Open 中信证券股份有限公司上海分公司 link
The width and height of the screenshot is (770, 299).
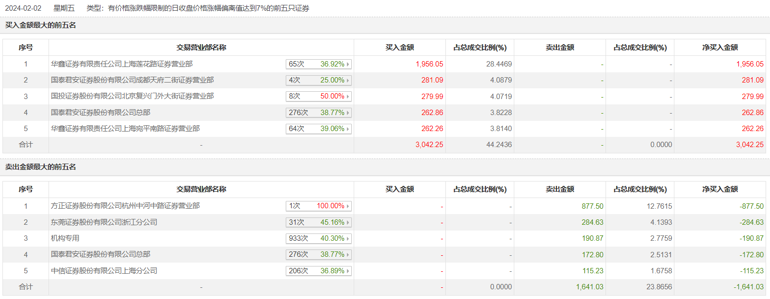tap(104, 271)
